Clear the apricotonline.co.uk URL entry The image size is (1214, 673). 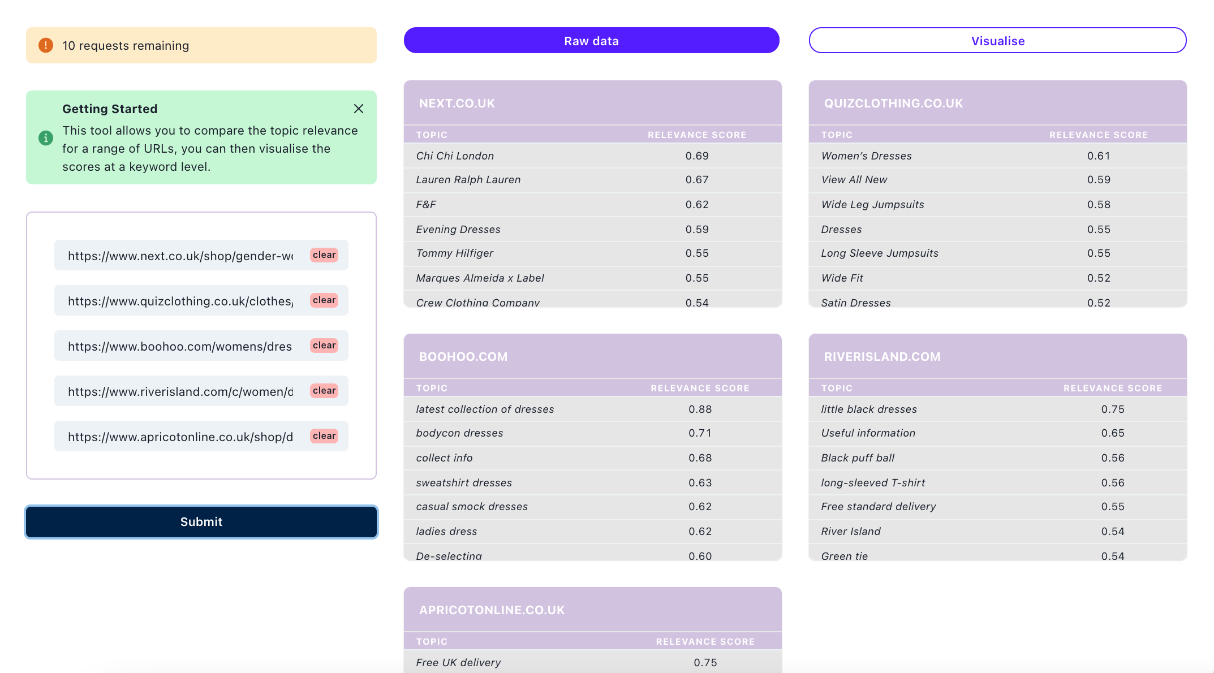[324, 436]
